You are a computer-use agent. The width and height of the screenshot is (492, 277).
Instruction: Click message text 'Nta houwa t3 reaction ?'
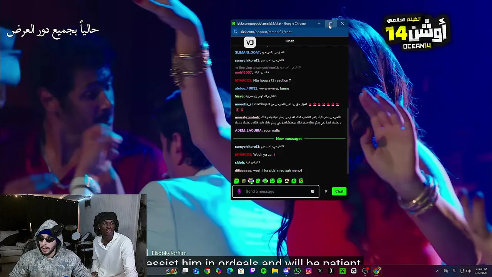click(272, 80)
